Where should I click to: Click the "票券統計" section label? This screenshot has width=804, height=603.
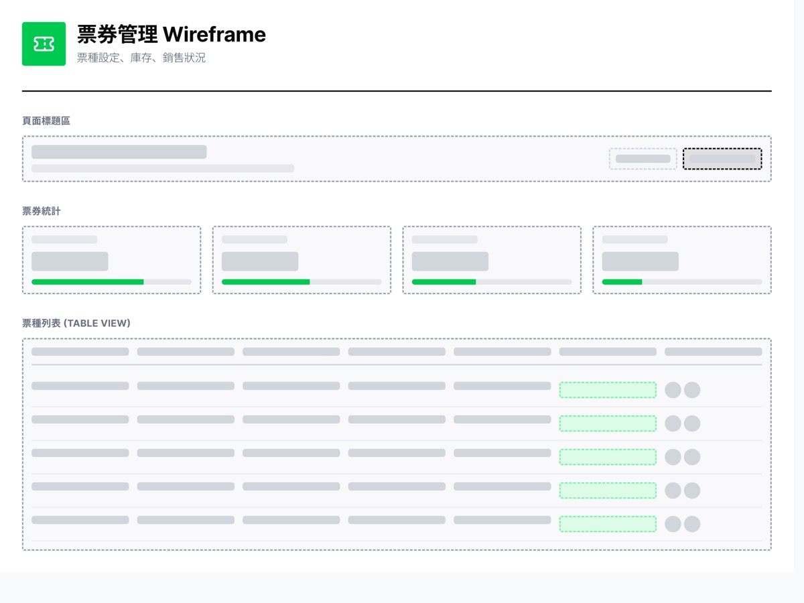pyautogui.click(x=42, y=211)
